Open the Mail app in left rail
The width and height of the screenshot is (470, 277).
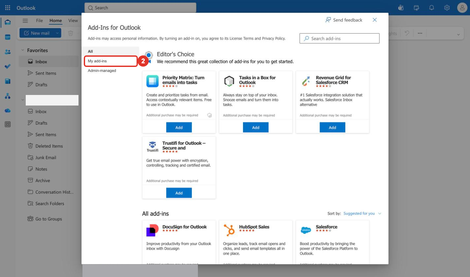(8, 22)
